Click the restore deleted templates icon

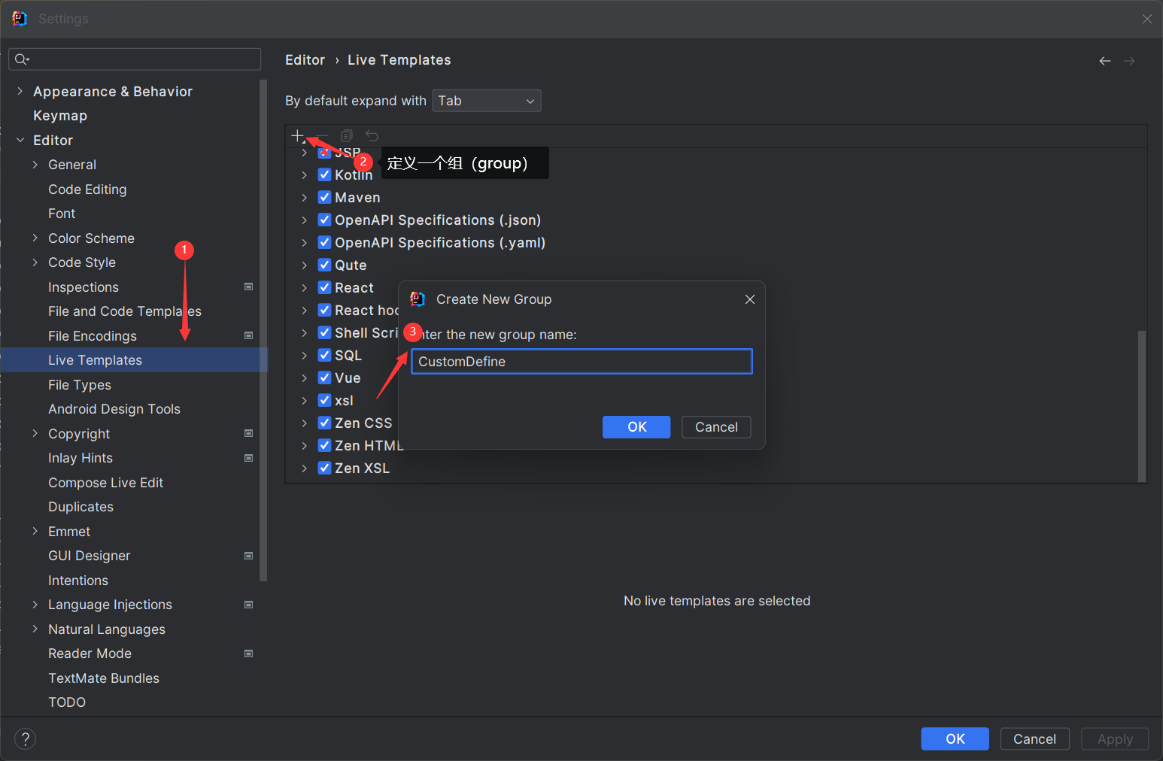point(372,135)
